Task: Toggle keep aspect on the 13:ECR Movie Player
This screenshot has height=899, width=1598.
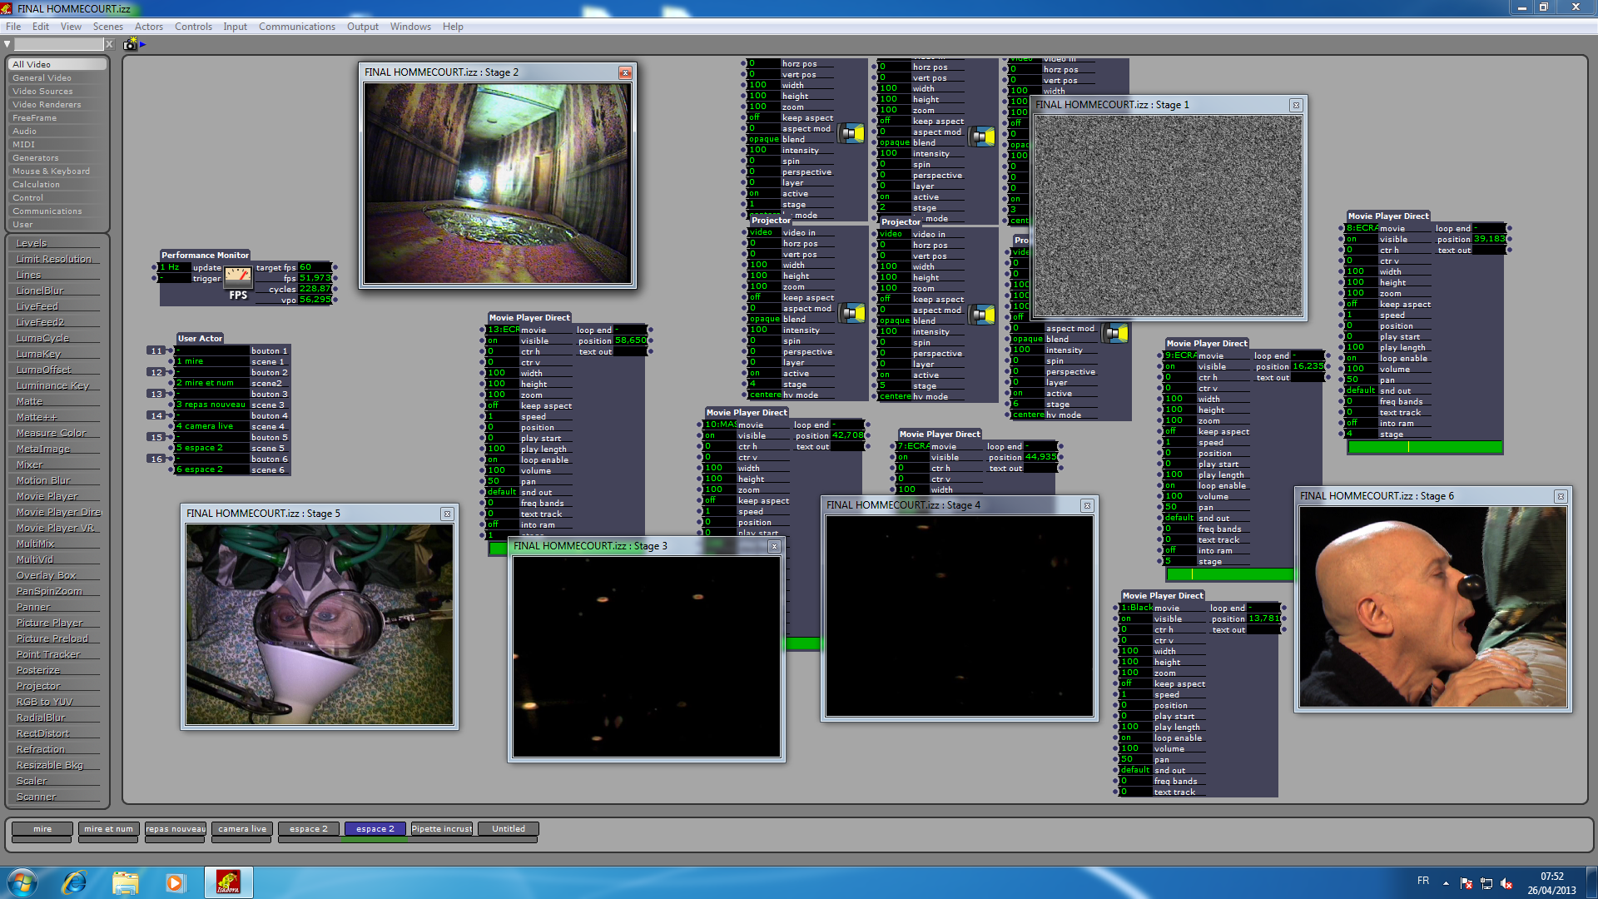Action: [503, 405]
